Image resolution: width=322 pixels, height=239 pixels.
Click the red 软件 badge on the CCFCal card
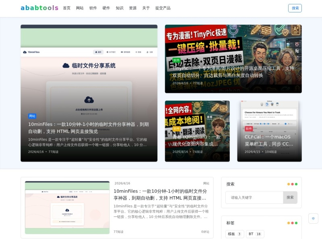(249, 129)
